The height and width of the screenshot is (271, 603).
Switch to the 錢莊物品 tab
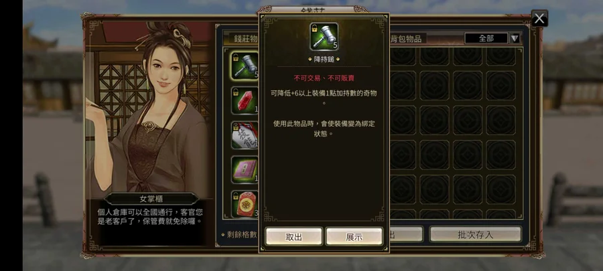(x=244, y=39)
